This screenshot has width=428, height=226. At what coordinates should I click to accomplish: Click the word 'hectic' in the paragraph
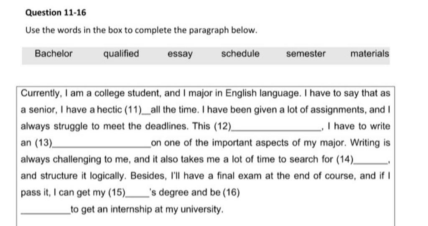110,110
